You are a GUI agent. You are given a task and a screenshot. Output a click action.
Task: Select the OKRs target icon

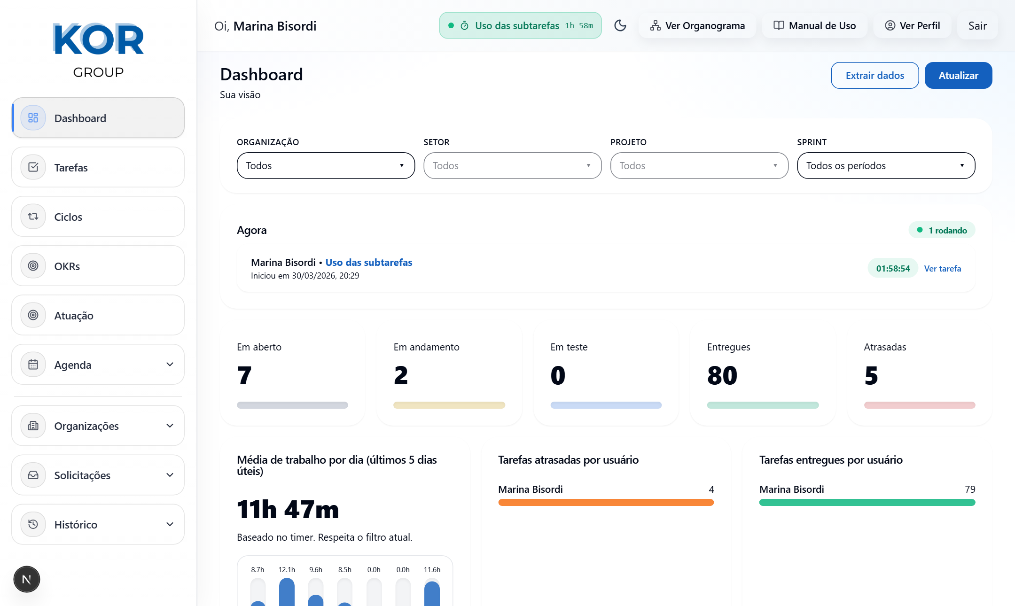click(x=33, y=266)
